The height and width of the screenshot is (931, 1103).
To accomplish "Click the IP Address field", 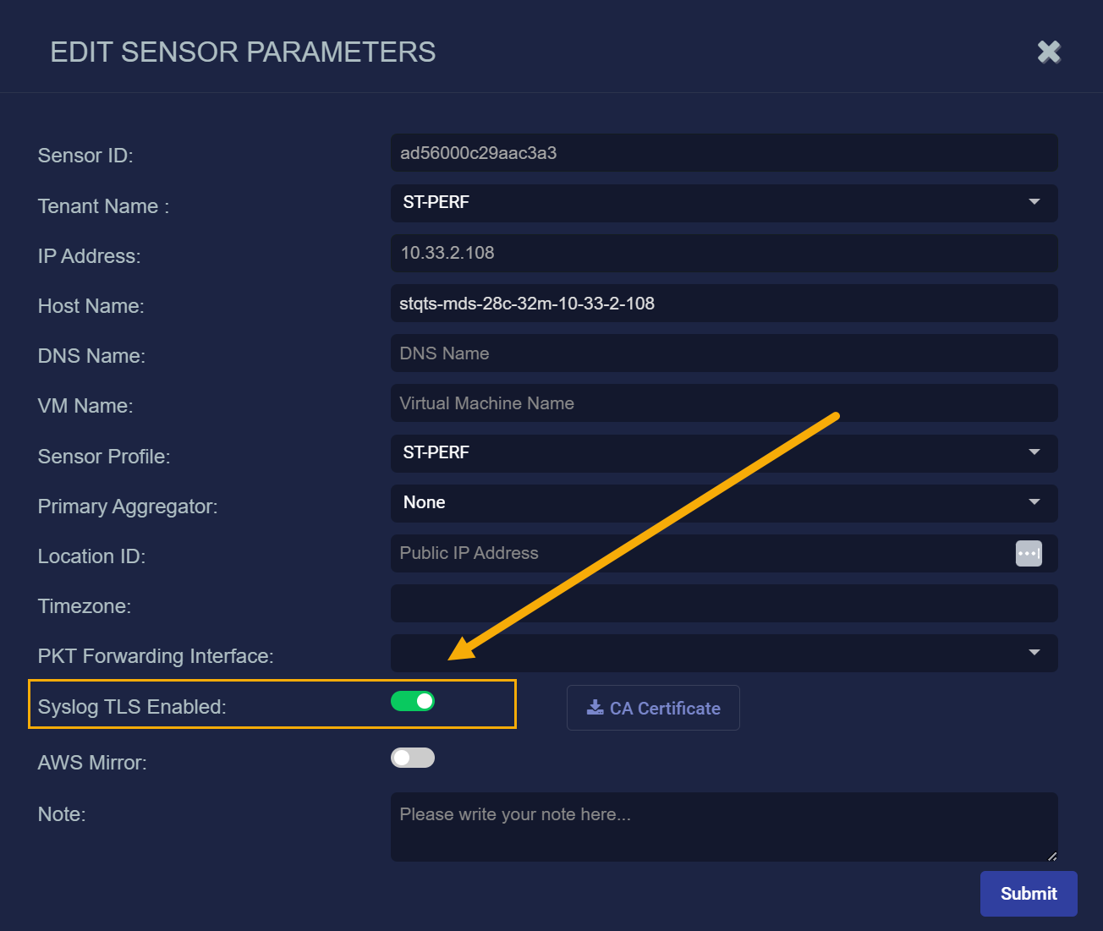I will [724, 253].
